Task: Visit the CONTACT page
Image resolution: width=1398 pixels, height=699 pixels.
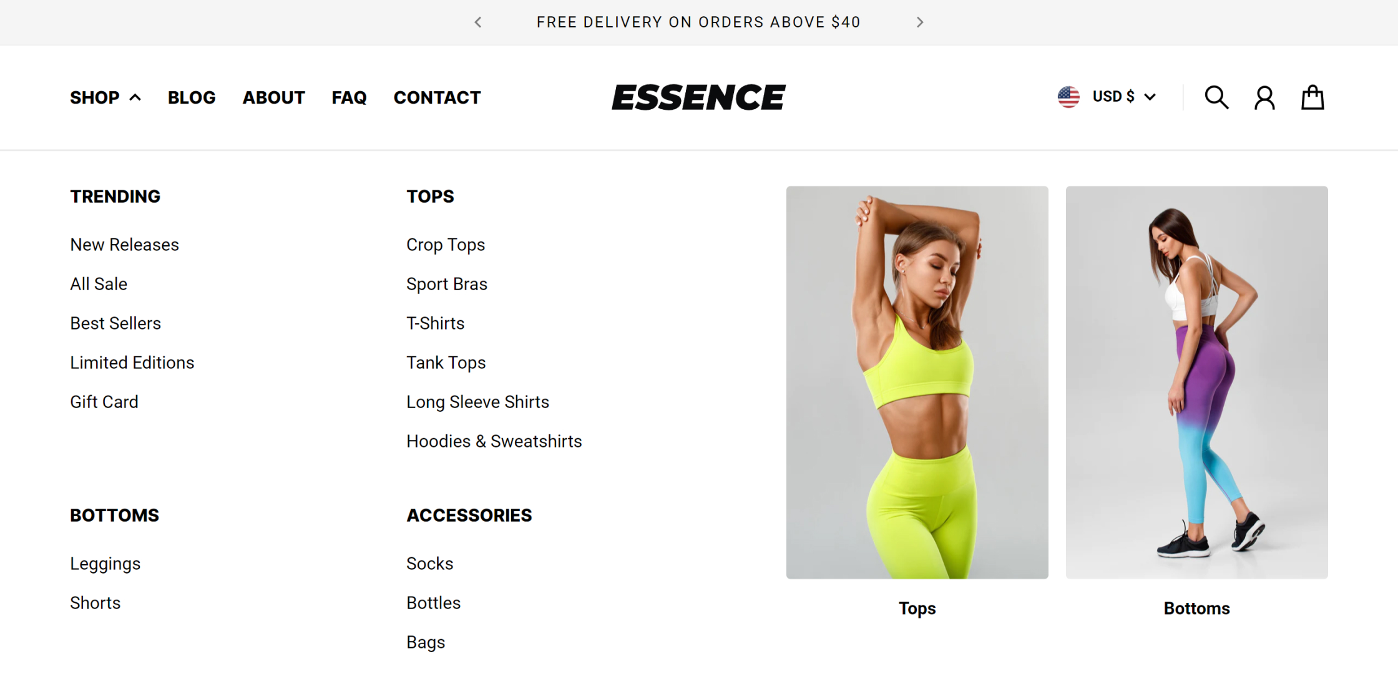Action: (x=437, y=97)
